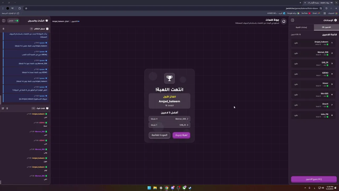Select Memat_506 in the top 3 list
The image size is (339, 191).
pyautogui.click(x=169, y=119)
